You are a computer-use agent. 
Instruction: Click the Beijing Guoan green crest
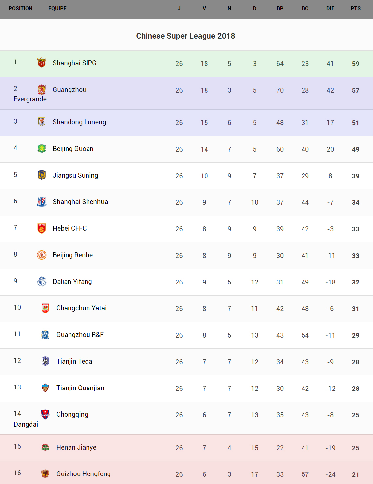point(42,149)
